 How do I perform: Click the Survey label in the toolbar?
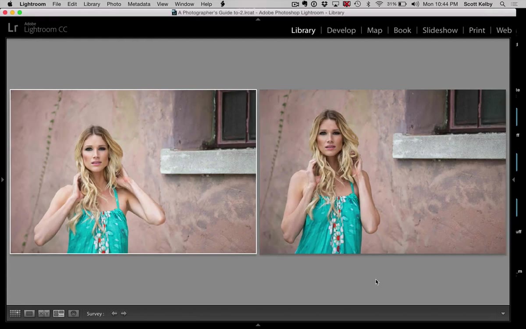[x=96, y=314]
